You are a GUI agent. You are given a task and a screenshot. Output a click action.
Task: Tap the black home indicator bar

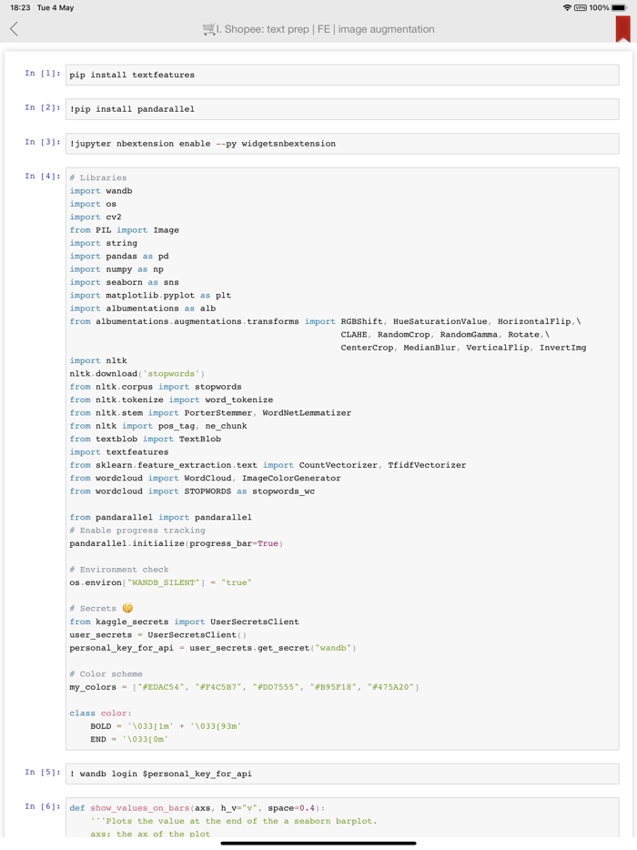click(x=318, y=844)
